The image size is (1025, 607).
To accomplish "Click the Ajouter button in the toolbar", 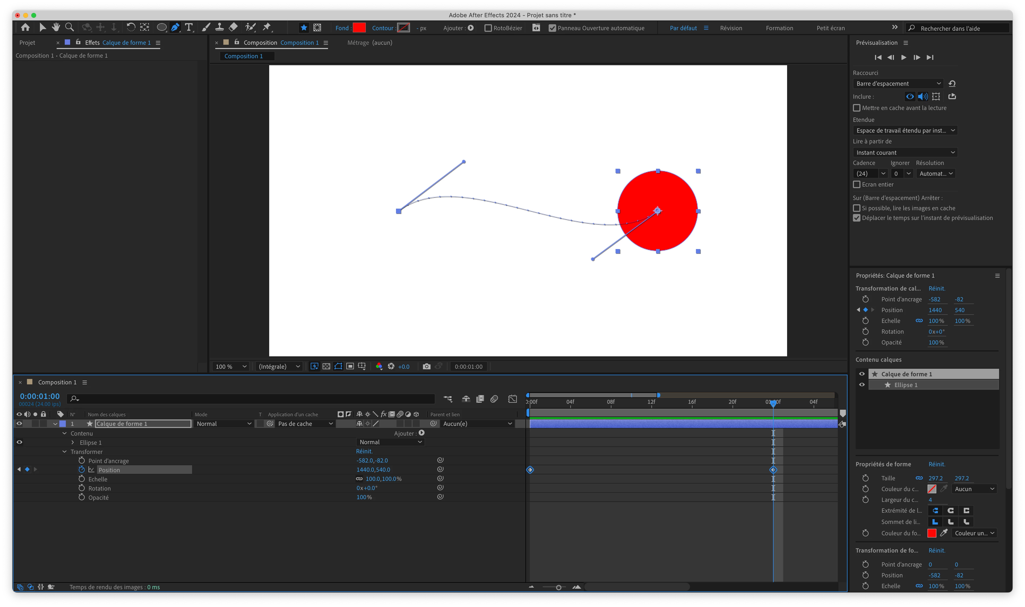I will (x=471, y=28).
